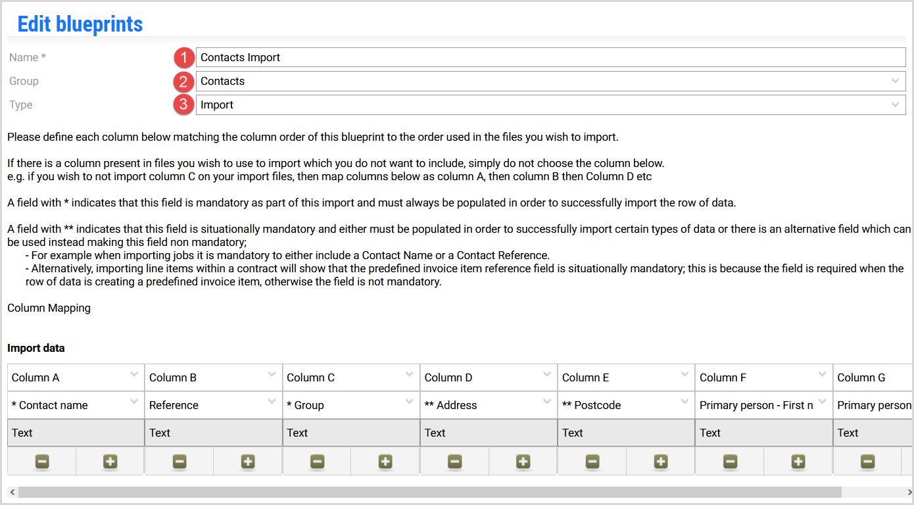The height and width of the screenshot is (505, 914).
Task: Click the 'Column Mapping' label
Action: coord(49,308)
